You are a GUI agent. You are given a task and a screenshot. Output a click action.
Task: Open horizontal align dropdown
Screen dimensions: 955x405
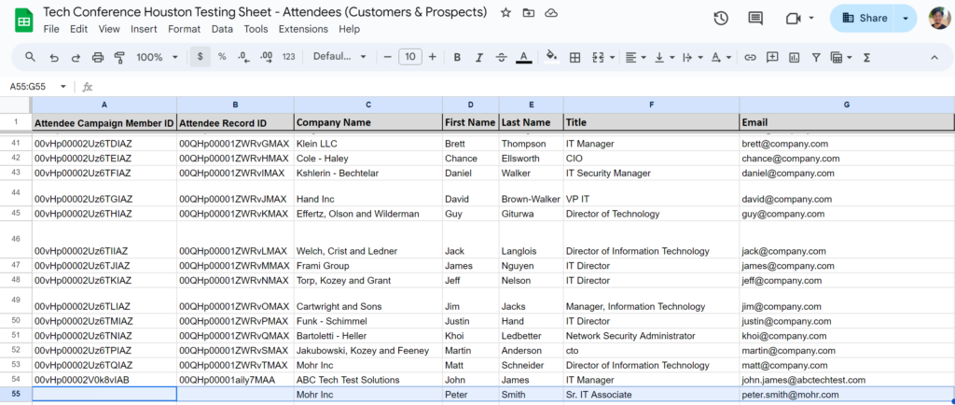(x=635, y=57)
